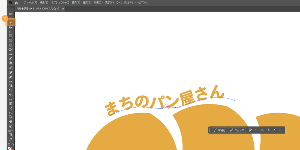Select the Rotate View tool
This screenshot has height=150, width=300.
point(11,126)
